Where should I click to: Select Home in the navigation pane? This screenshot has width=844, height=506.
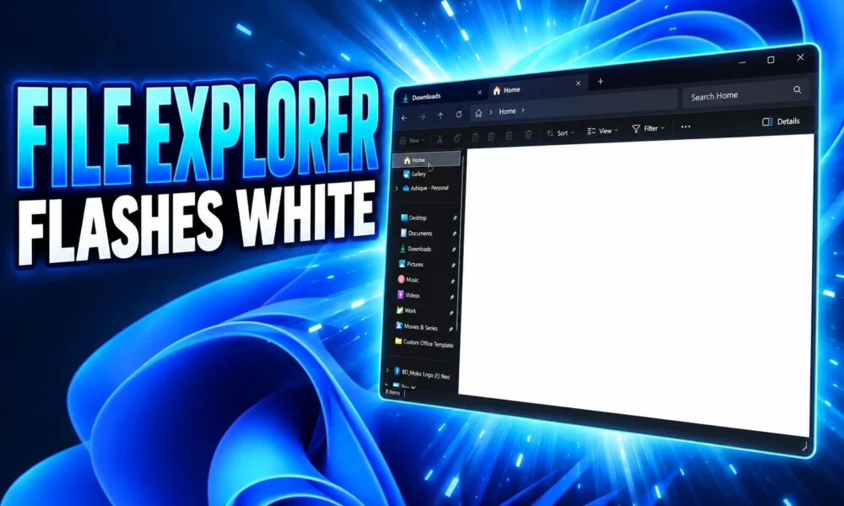pos(426,159)
